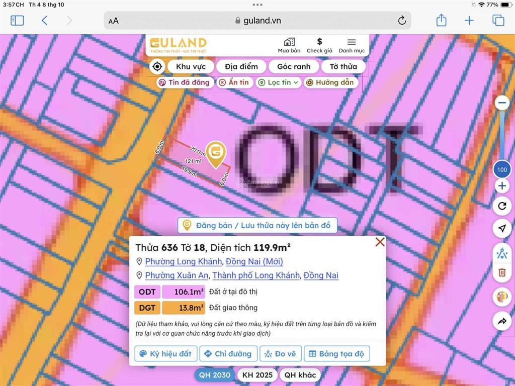Toggle Tin đã đăng filter
Screen dimensions: 515x386
point(184,82)
